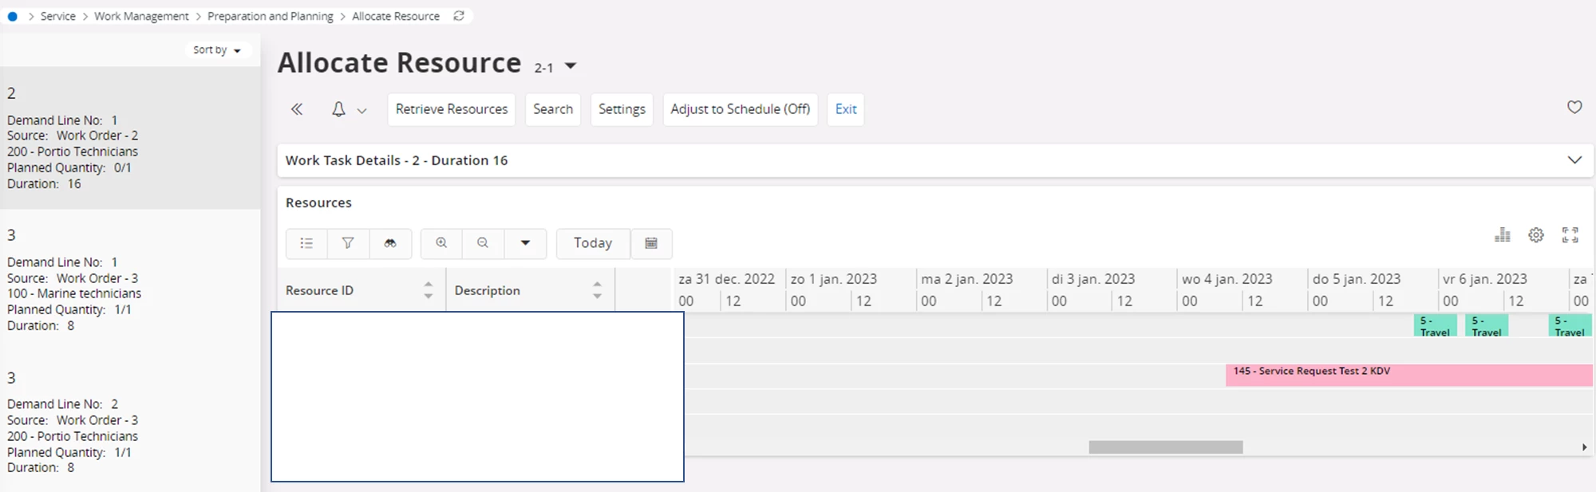Go to Work Management breadcrumb
This screenshot has height=492, width=1596.
click(141, 16)
